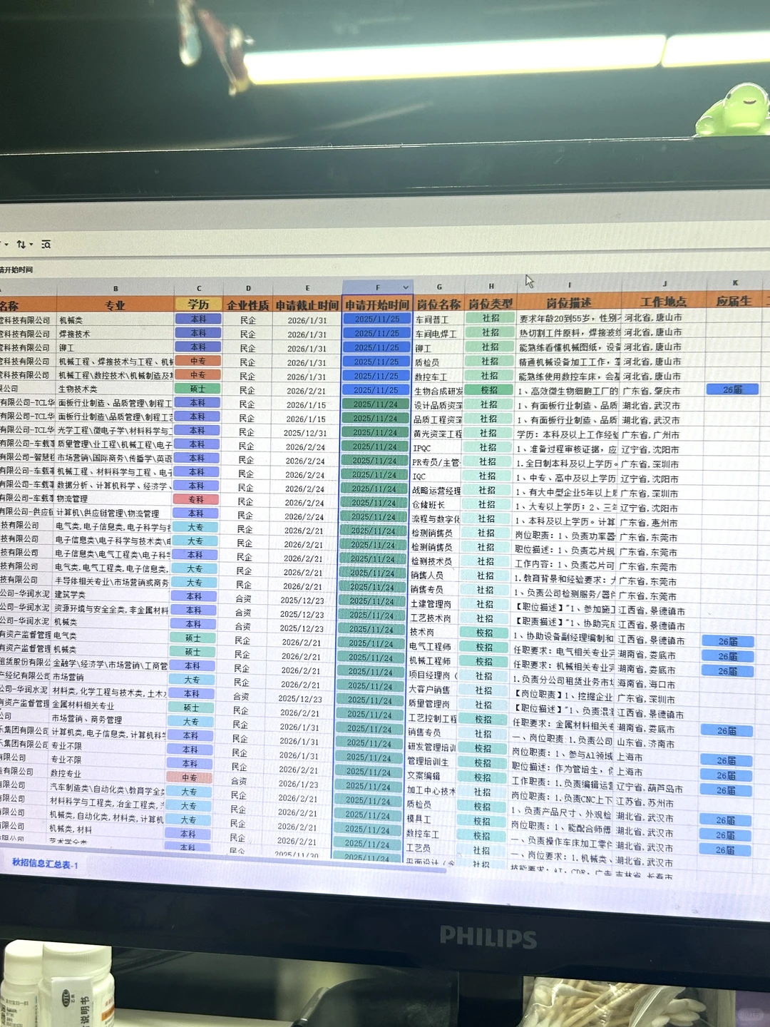Select the 大客户销售 position cell
The height and width of the screenshot is (1027, 770).
[x=433, y=690]
